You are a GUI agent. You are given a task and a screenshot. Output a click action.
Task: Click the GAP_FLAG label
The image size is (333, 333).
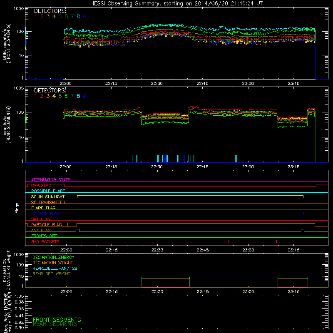[x=41, y=185]
